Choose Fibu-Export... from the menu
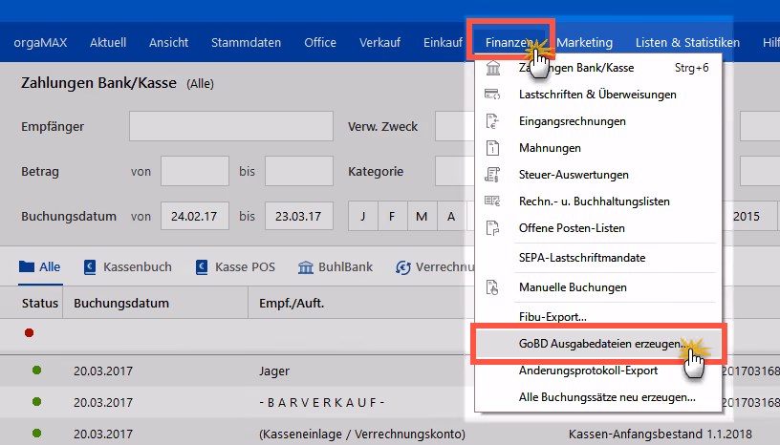The image size is (780, 445). pyautogui.click(x=598, y=317)
